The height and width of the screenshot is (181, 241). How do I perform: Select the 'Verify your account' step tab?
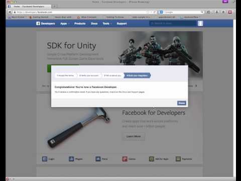point(89,75)
